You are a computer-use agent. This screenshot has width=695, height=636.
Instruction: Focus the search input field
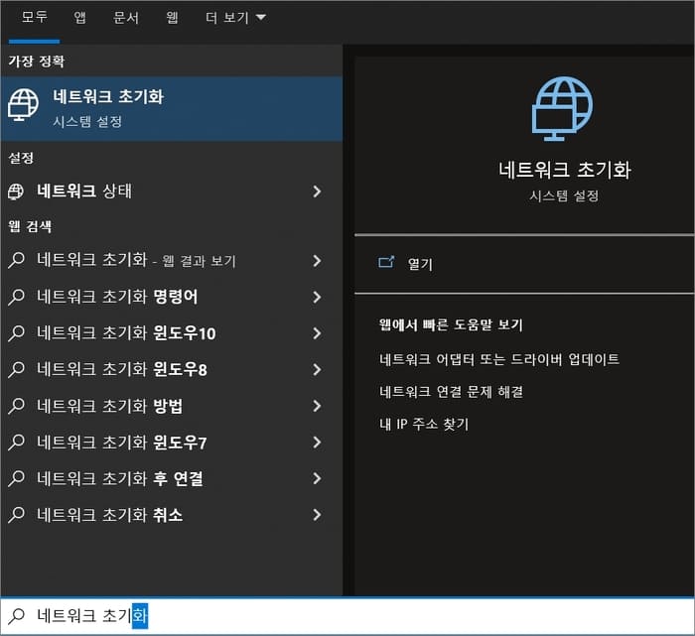coord(347,616)
